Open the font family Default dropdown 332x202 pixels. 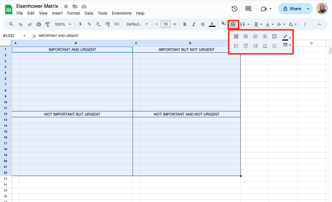coord(137,24)
